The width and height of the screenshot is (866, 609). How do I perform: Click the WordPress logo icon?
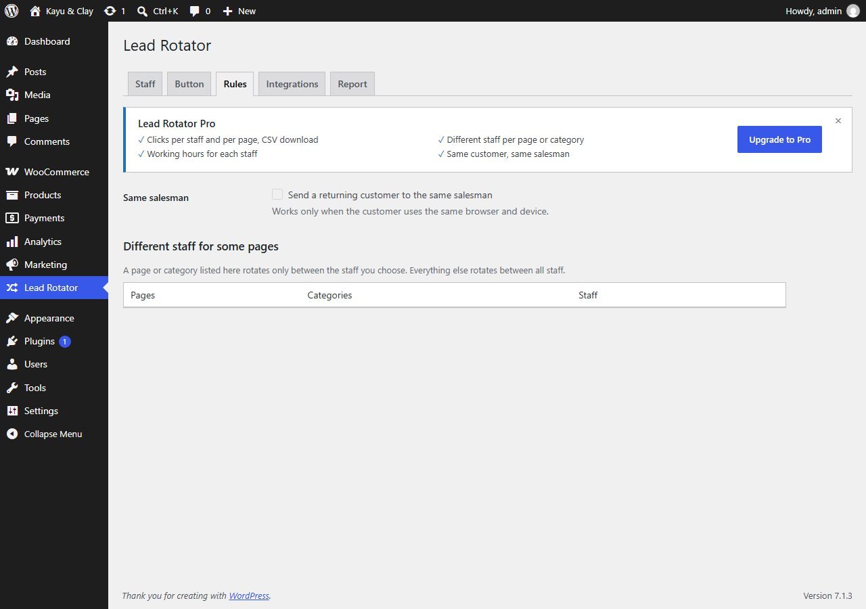click(12, 11)
